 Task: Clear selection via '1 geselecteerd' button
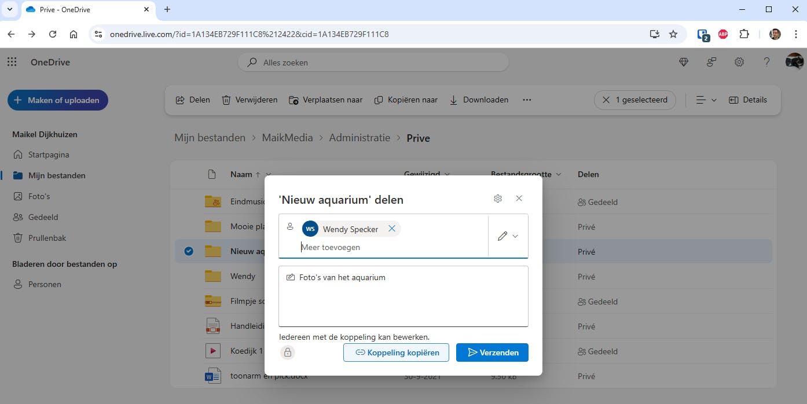(x=634, y=100)
